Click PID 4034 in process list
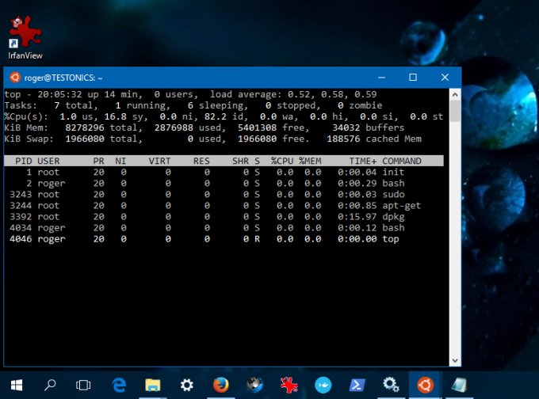This screenshot has width=539, height=399. tap(21, 228)
